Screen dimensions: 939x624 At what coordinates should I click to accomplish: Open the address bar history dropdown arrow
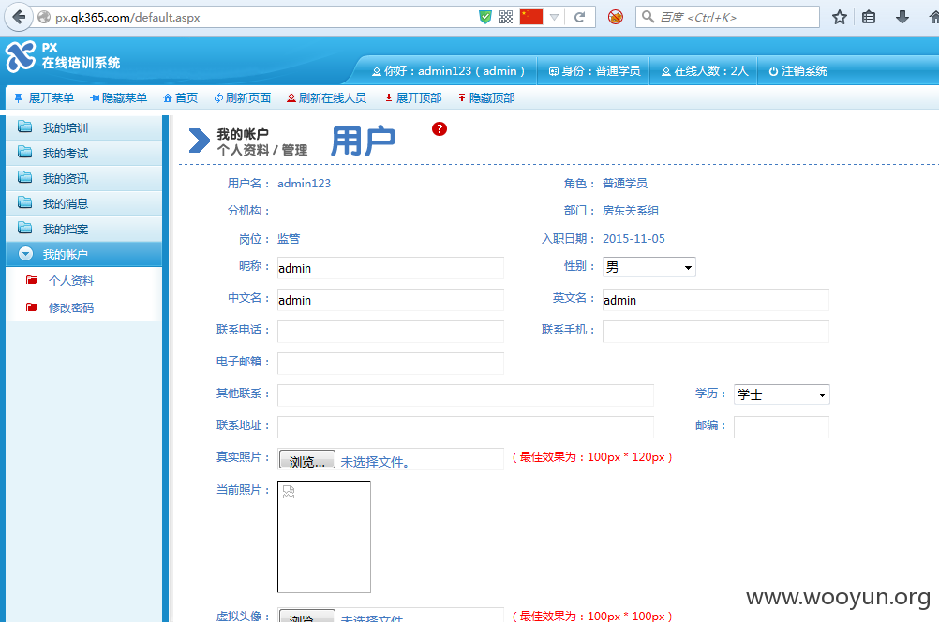(554, 18)
